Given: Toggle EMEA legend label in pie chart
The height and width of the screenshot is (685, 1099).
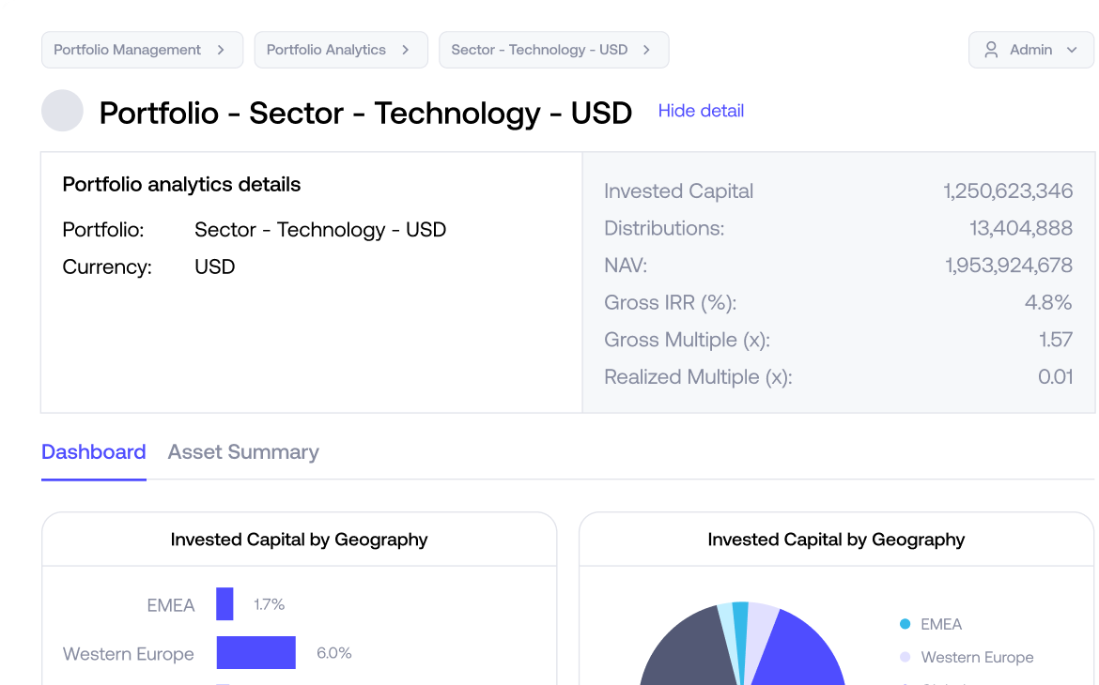Looking at the screenshot, I should click(940, 624).
